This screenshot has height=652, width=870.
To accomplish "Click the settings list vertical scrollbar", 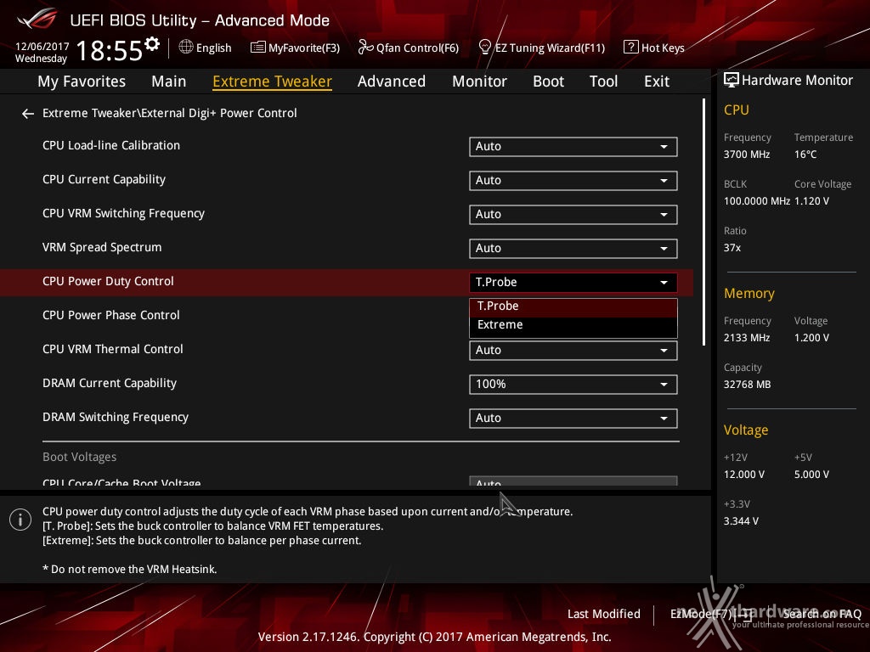I will (x=703, y=222).
